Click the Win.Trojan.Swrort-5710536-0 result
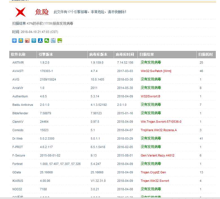 click(x=161, y=122)
